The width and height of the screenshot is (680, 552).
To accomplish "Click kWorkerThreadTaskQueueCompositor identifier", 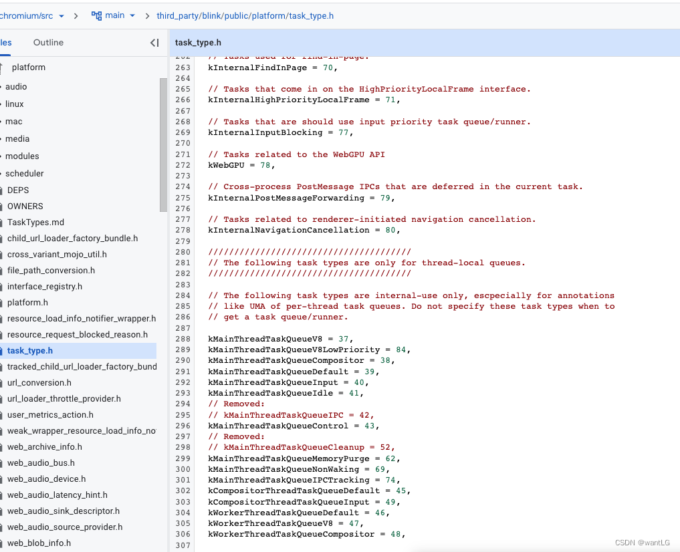I will [x=291, y=534].
